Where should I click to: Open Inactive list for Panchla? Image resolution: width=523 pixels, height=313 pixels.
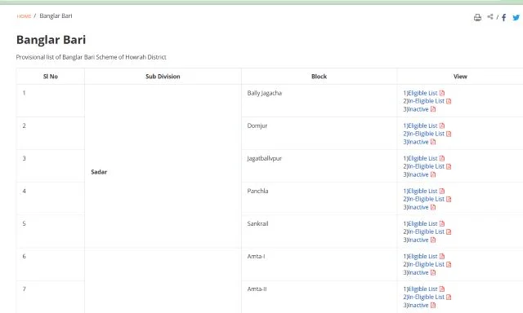click(418, 207)
